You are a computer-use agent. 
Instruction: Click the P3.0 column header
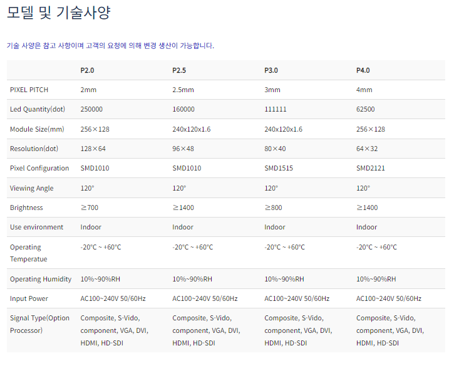[x=271, y=70]
